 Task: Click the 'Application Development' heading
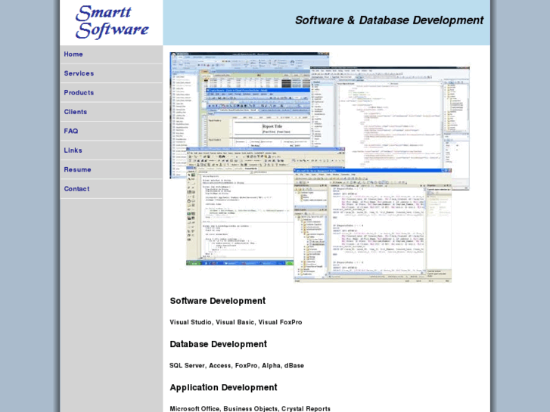point(223,388)
